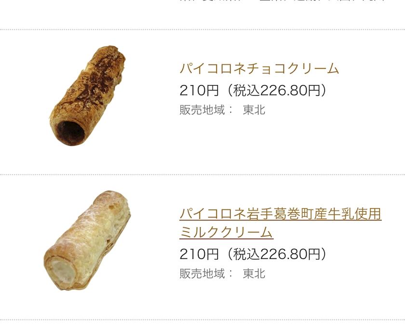Click the dotted divider between the two products
Image resolution: width=405 pixels, height=332 pixels.
[202, 175]
